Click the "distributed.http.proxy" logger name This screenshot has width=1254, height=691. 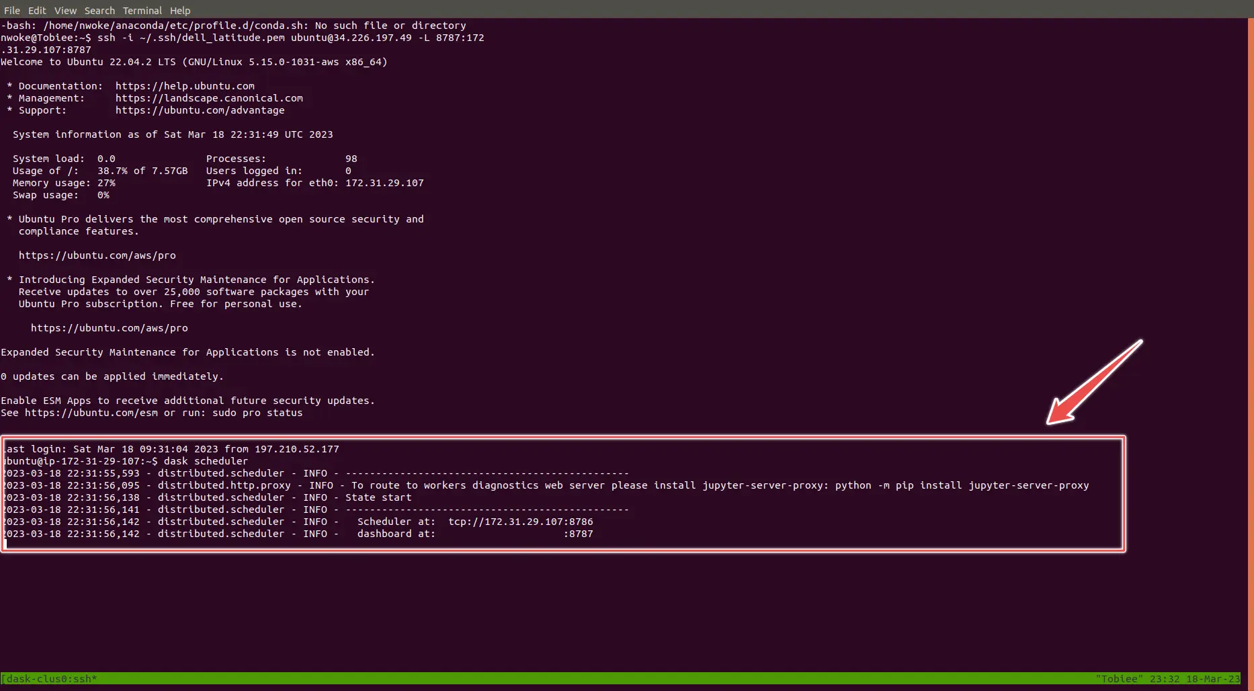[x=224, y=485]
